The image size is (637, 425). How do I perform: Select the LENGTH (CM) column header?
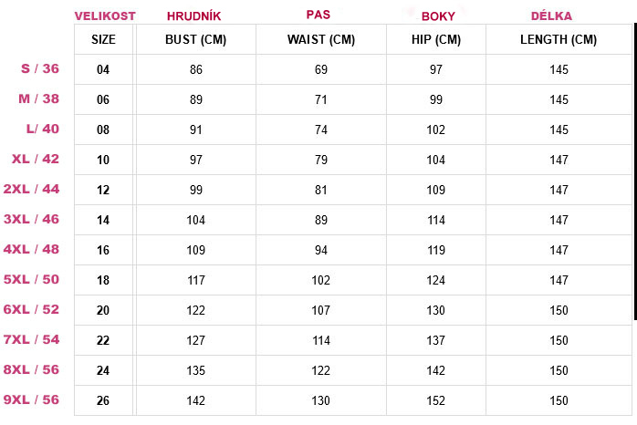coord(559,39)
